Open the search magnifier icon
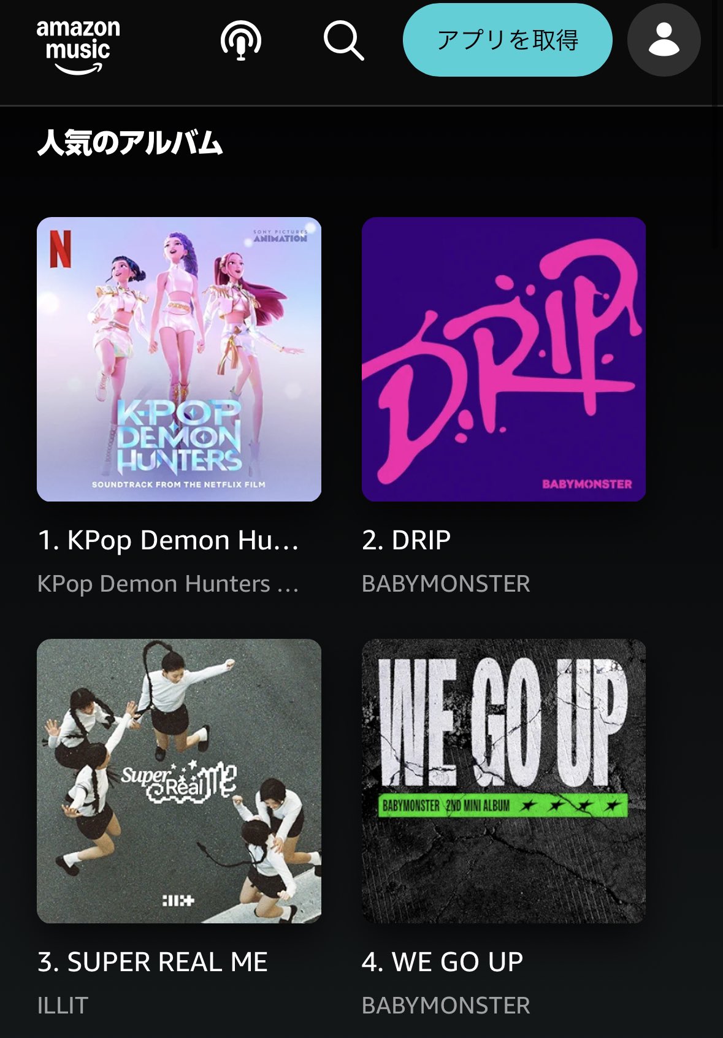Viewport: 723px width, 1038px height. point(343,40)
